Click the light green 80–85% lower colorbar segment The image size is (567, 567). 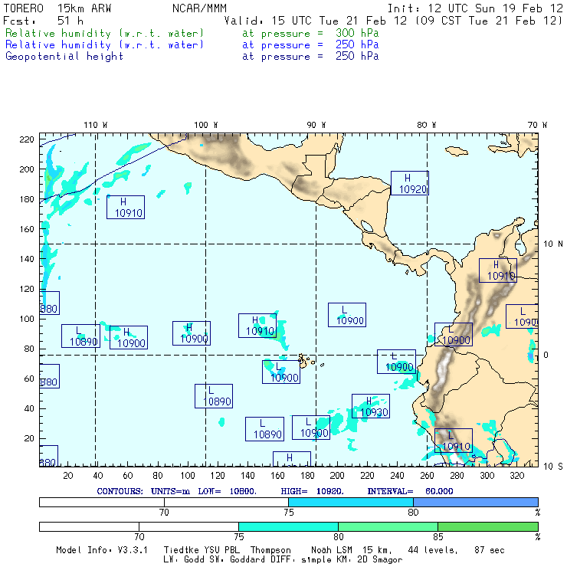coord(388,526)
